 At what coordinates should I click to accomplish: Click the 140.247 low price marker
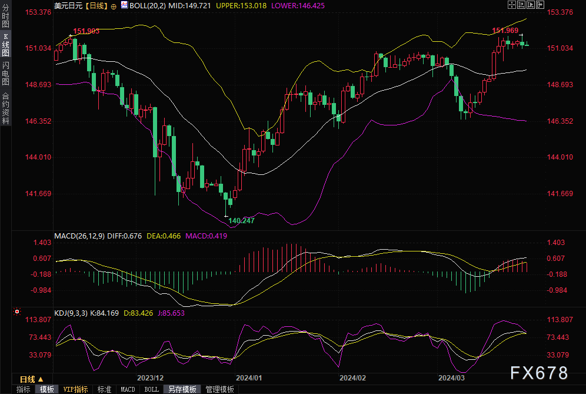point(241,221)
